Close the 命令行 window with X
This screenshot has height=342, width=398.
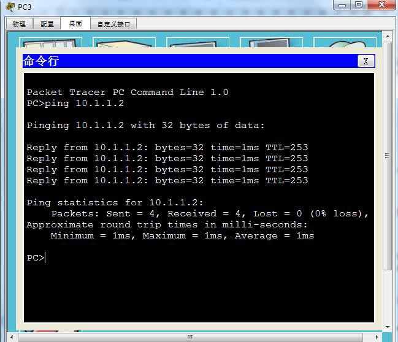tap(365, 61)
